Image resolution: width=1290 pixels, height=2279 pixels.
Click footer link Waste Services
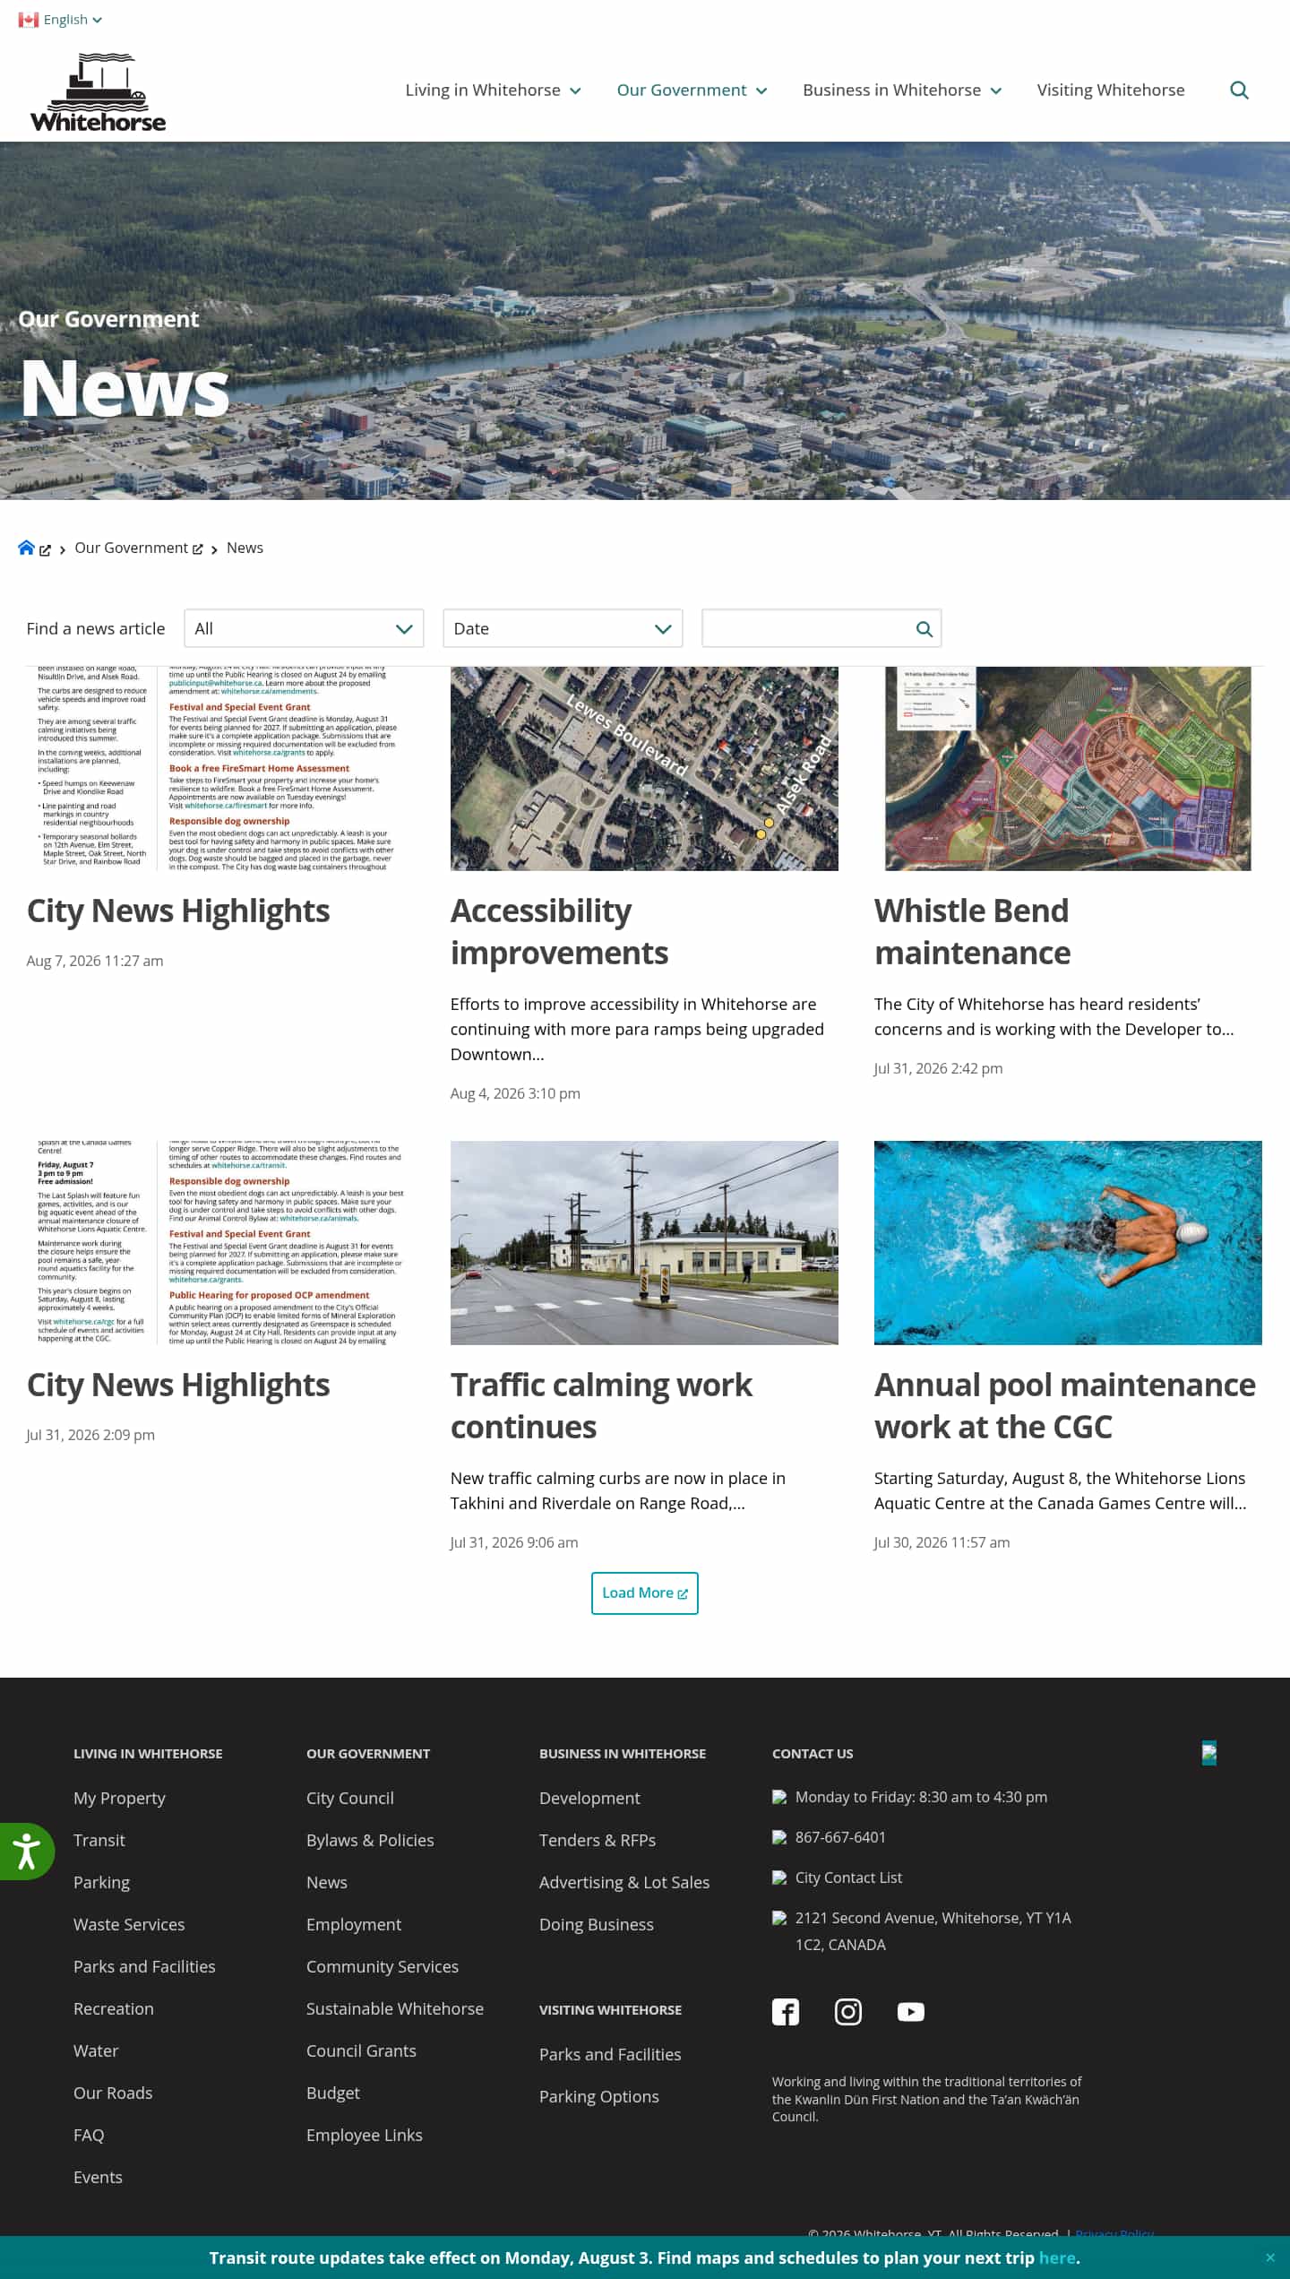tap(129, 1924)
